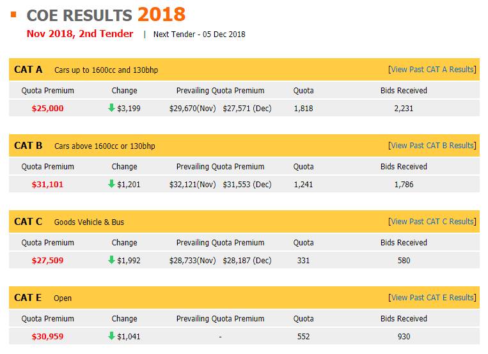Open View Past CAT A Results link
The width and height of the screenshot is (488, 354).
(x=432, y=70)
